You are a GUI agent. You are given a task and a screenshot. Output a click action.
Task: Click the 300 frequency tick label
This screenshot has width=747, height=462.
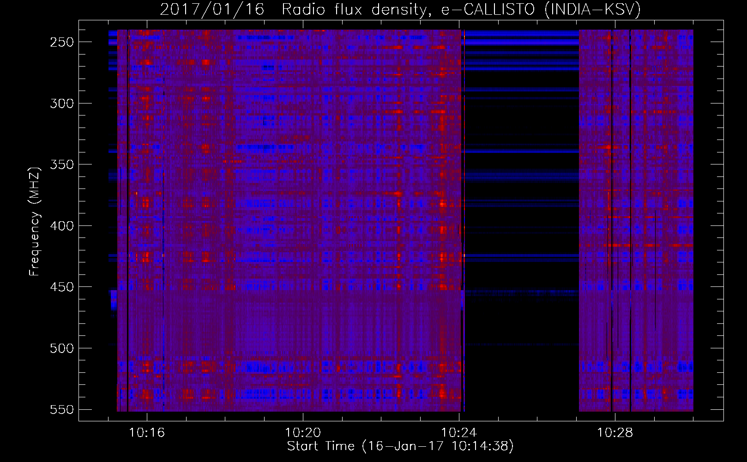click(x=62, y=103)
